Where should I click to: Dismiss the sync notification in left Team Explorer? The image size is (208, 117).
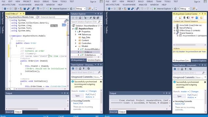click(101, 82)
